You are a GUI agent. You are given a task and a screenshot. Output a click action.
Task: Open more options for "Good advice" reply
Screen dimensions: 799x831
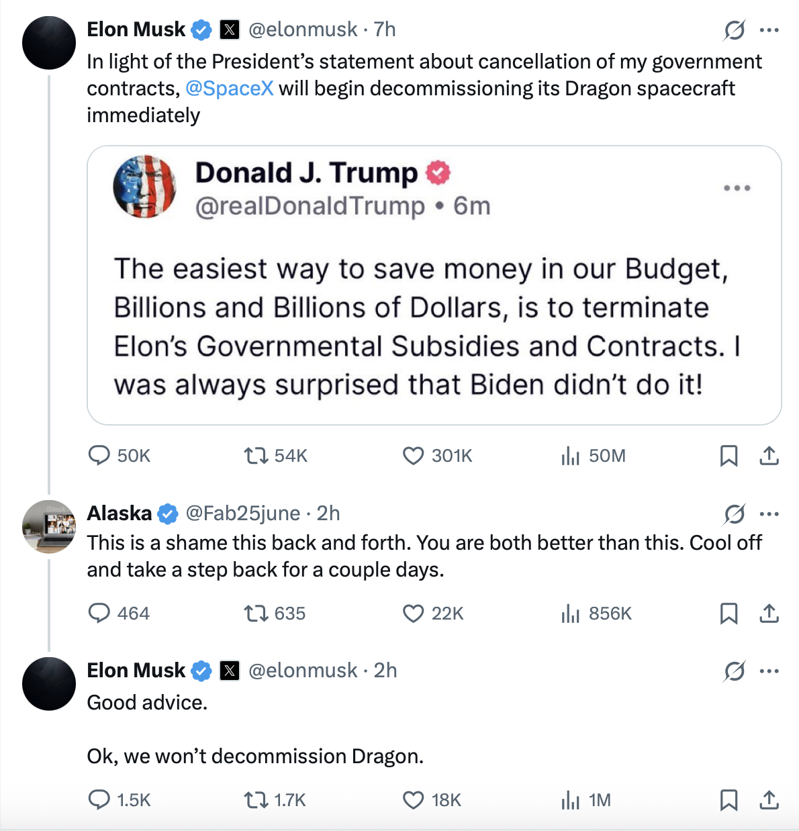pyautogui.click(x=769, y=671)
